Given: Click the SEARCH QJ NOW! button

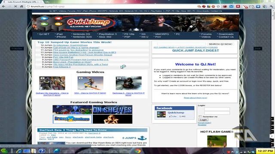Looking at the screenshot, I should coord(220,44).
